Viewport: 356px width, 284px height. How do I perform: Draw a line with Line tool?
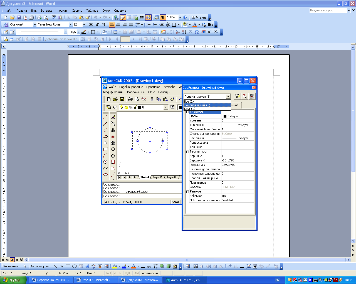(55, 266)
